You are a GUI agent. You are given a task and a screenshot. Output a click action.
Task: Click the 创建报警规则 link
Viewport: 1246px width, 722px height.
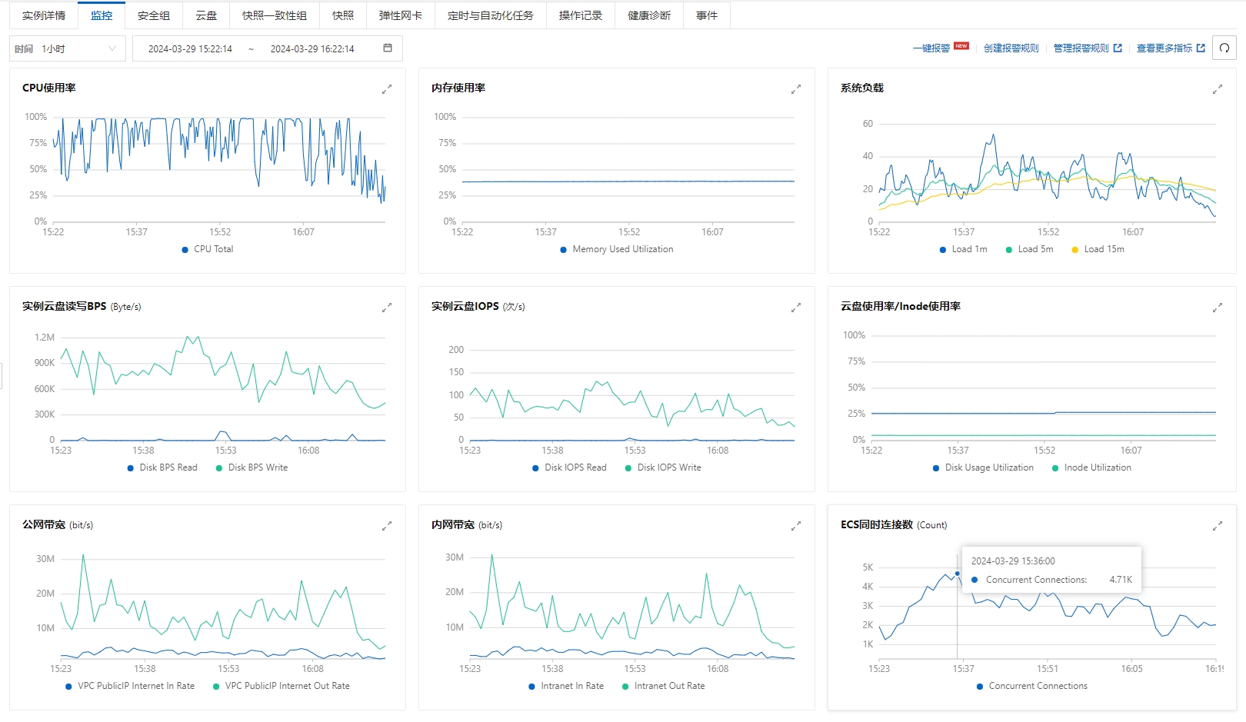tap(1011, 48)
